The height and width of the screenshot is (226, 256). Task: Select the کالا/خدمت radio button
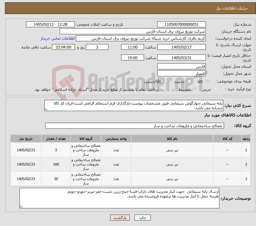tap(166, 81)
